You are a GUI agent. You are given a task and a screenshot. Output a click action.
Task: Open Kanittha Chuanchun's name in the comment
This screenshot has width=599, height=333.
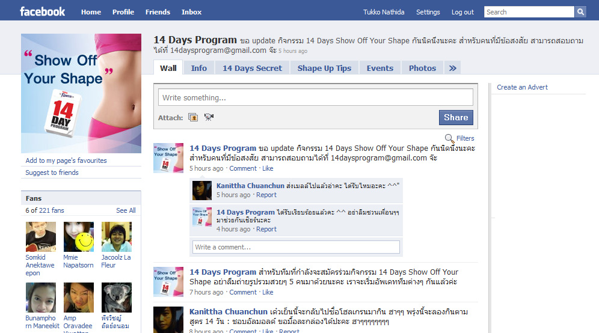(x=250, y=186)
